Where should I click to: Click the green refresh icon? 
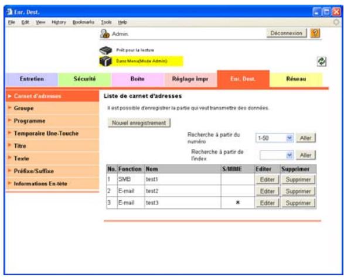[x=322, y=61]
